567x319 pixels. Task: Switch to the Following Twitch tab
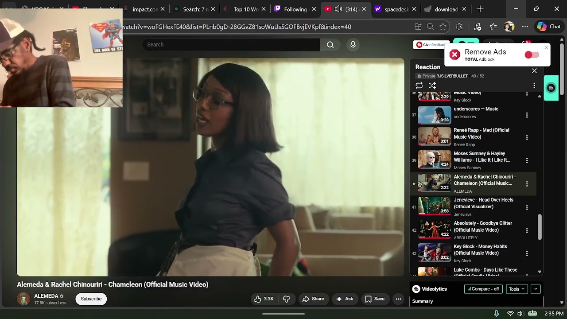click(294, 9)
